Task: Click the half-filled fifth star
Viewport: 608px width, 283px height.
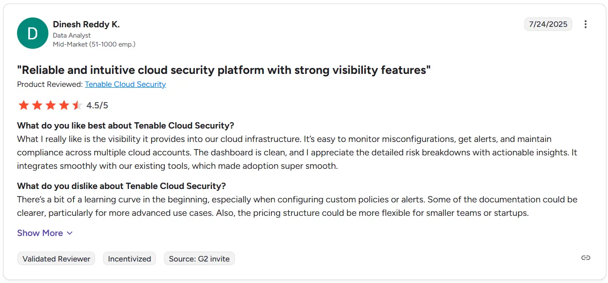Action: click(77, 105)
